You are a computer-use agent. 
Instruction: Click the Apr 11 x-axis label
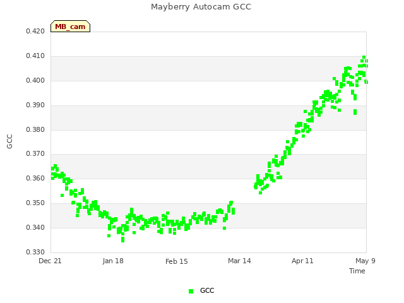(x=302, y=261)
